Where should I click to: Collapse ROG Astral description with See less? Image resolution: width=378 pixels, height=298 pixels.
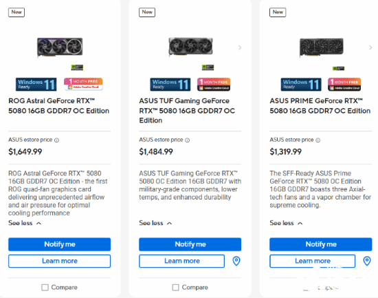coord(25,223)
